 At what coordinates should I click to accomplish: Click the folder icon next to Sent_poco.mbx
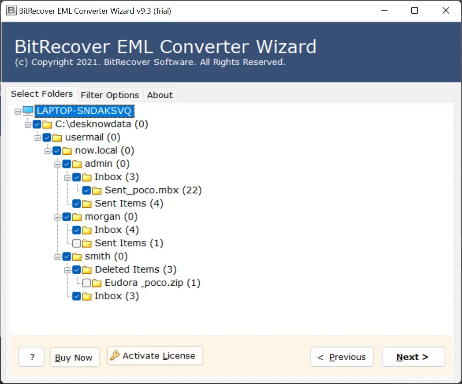click(x=97, y=190)
